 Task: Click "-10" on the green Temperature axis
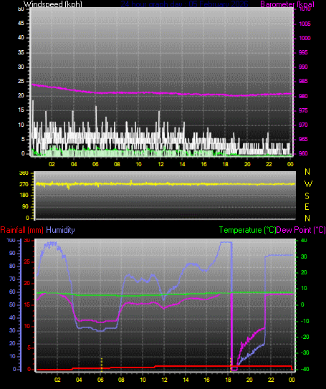click(305, 321)
